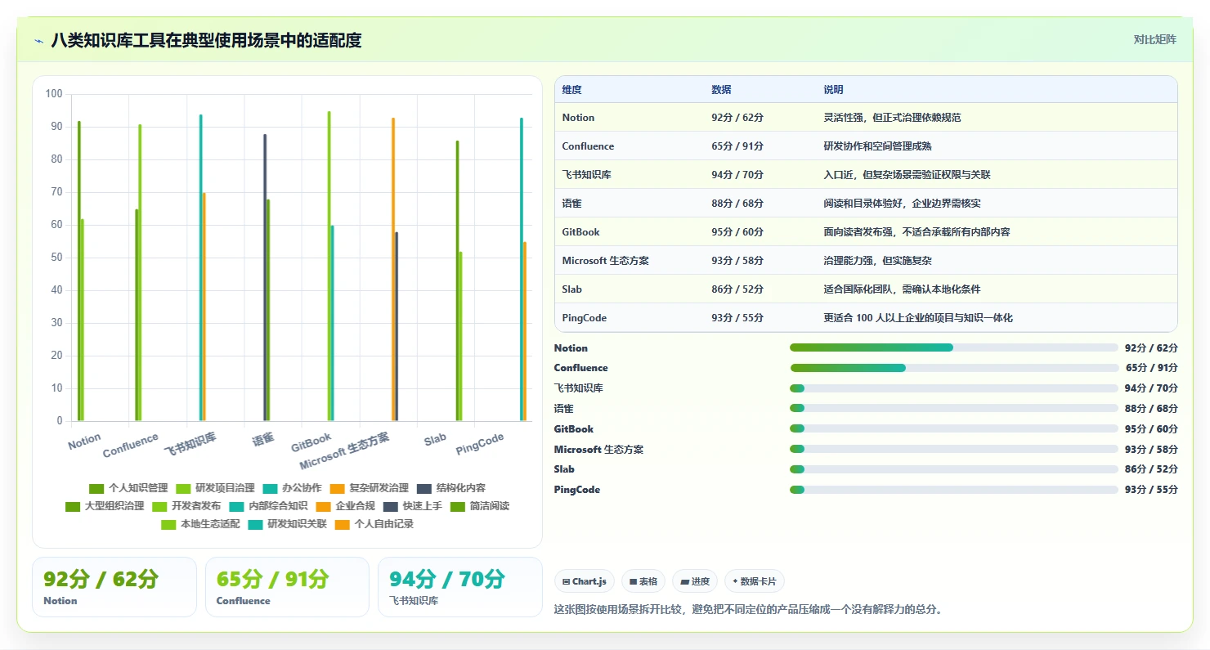Click the dark gray bar above 语雀
This screenshot has width=1210, height=650.
coord(265,277)
